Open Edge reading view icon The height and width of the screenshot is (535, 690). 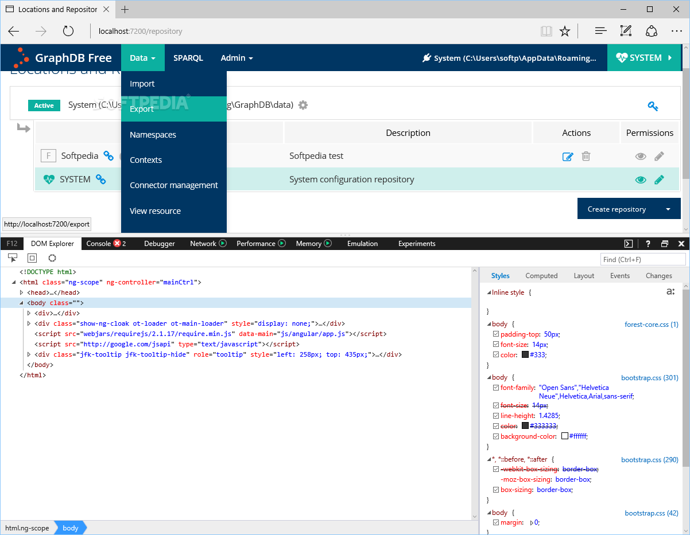(546, 31)
